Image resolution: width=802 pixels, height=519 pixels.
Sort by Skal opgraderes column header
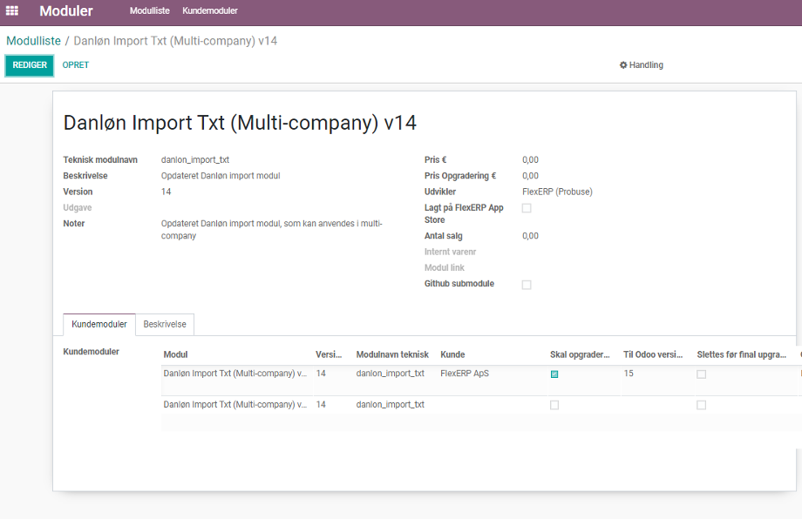point(580,354)
